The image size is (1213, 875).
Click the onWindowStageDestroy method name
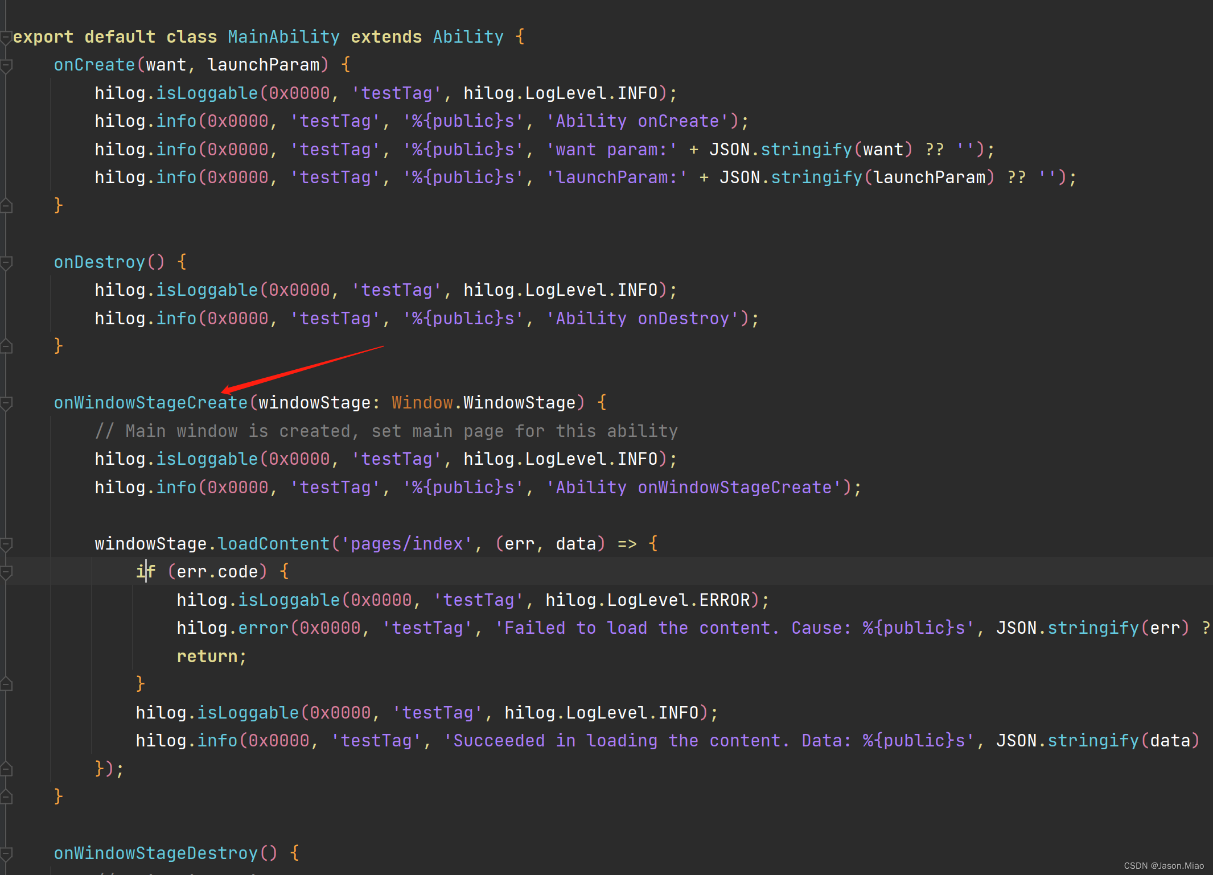(156, 853)
